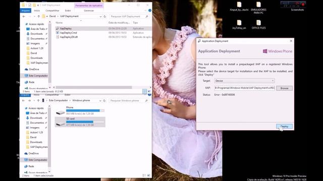Screen dimensions: 323x181
Task: Open quick access toolbar customize arrow
Action: [x=38, y=5]
